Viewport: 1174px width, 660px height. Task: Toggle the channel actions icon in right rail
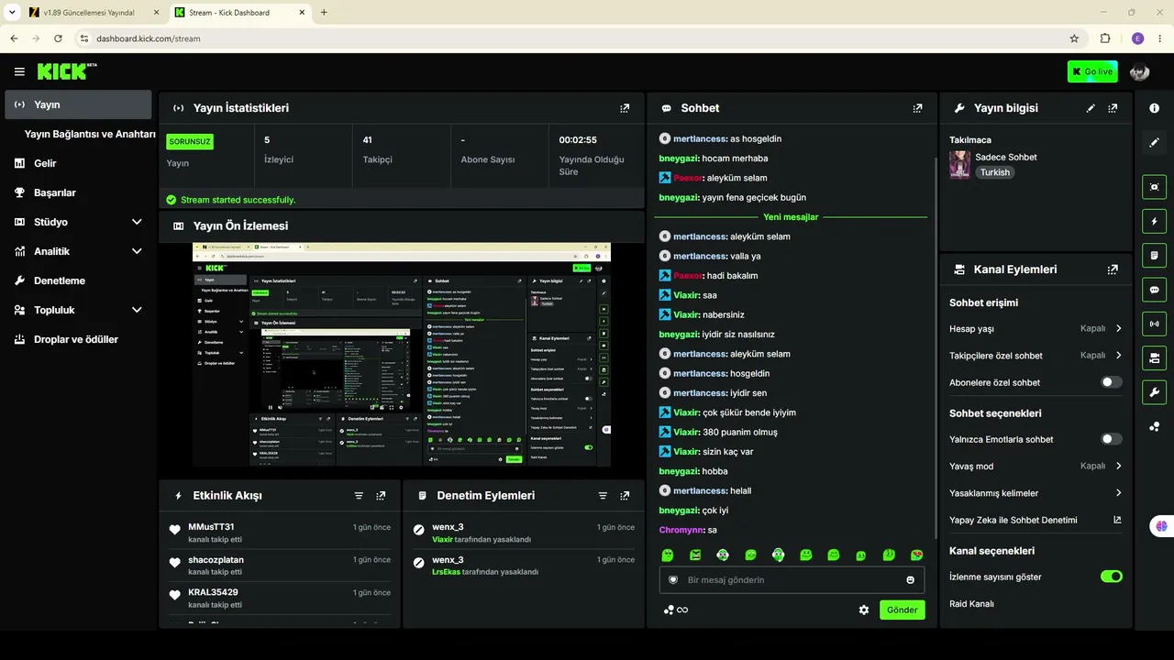pos(1154,357)
